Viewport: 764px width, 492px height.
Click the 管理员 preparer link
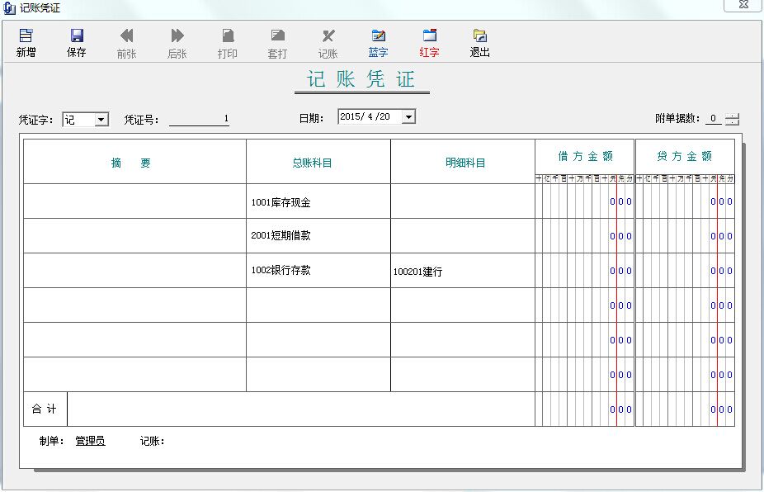pyautogui.click(x=89, y=440)
